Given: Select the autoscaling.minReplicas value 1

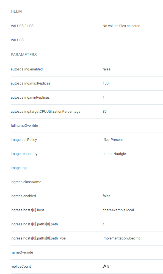Looking at the screenshot, I should pyautogui.click(x=103, y=97).
